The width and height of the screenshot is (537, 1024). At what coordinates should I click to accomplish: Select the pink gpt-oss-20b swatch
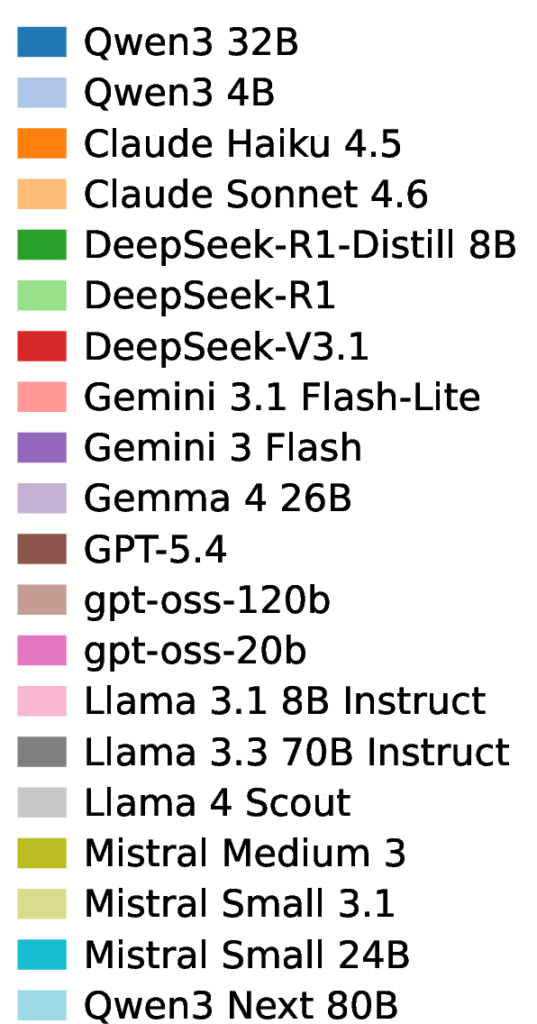tap(41, 651)
